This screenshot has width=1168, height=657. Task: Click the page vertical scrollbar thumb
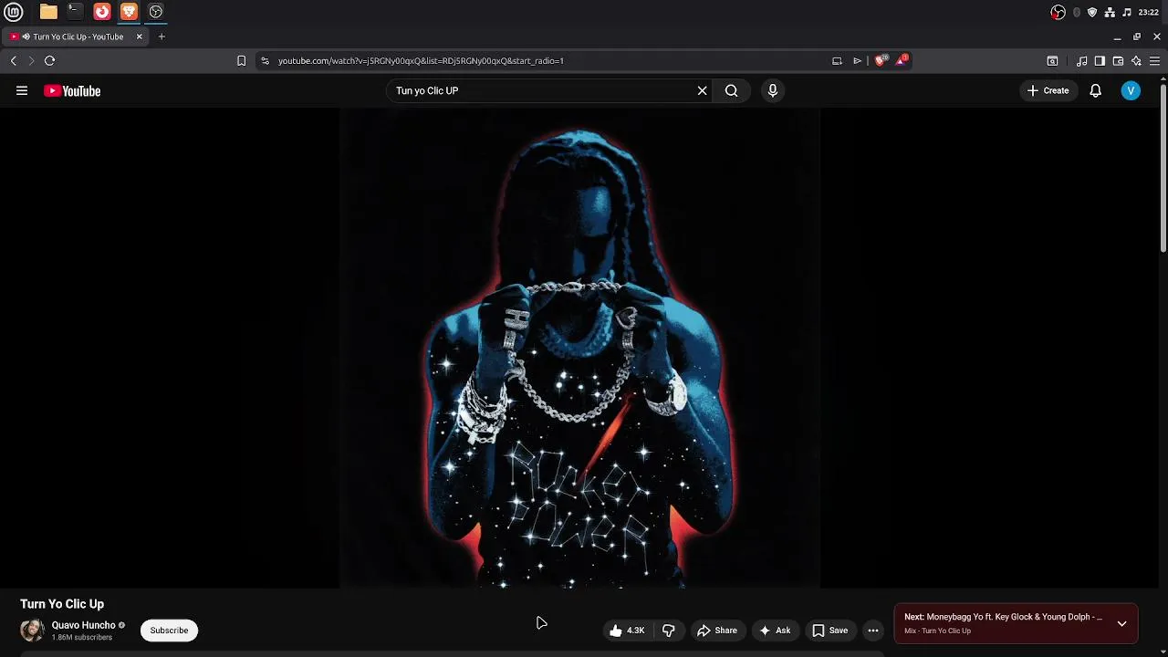pyautogui.click(x=1163, y=169)
